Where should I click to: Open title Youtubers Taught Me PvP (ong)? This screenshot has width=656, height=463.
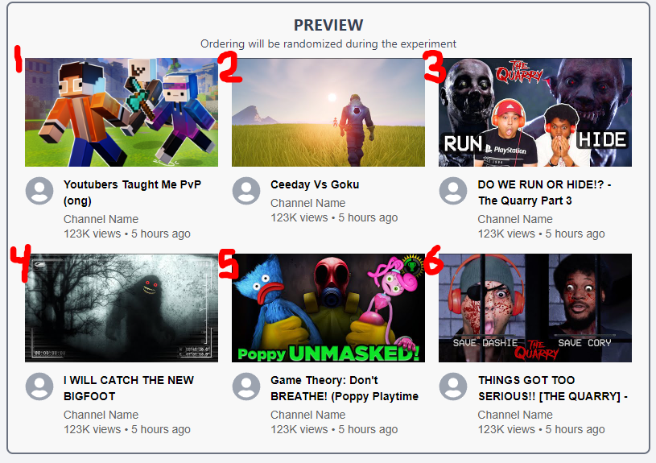click(x=132, y=192)
